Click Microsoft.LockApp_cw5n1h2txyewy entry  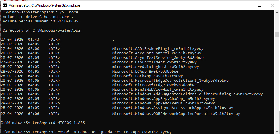tap(147, 76)
